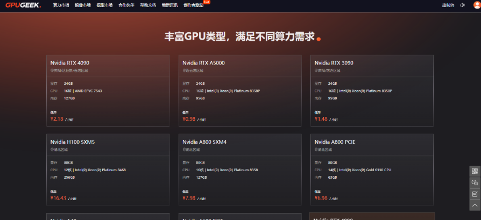
Task: Click 80GB VRAM value on A800 PCIE
Action: click(333, 163)
